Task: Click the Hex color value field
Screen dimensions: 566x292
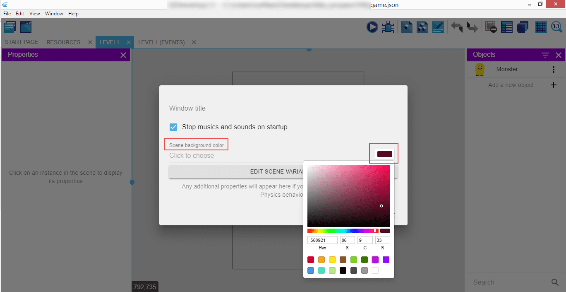Action: tap(322, 240)
